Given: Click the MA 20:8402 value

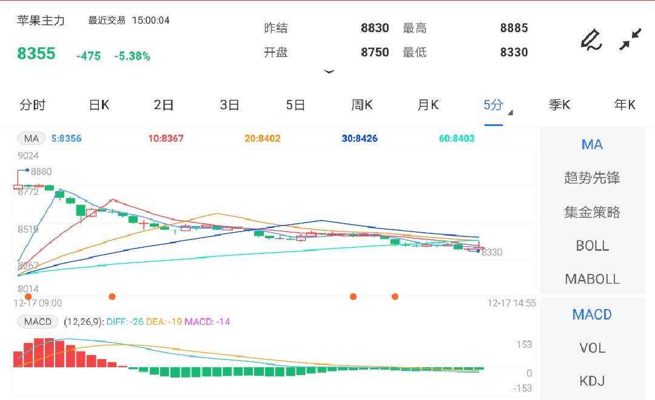Looking at the screenshot, I should tap(263, 138).
